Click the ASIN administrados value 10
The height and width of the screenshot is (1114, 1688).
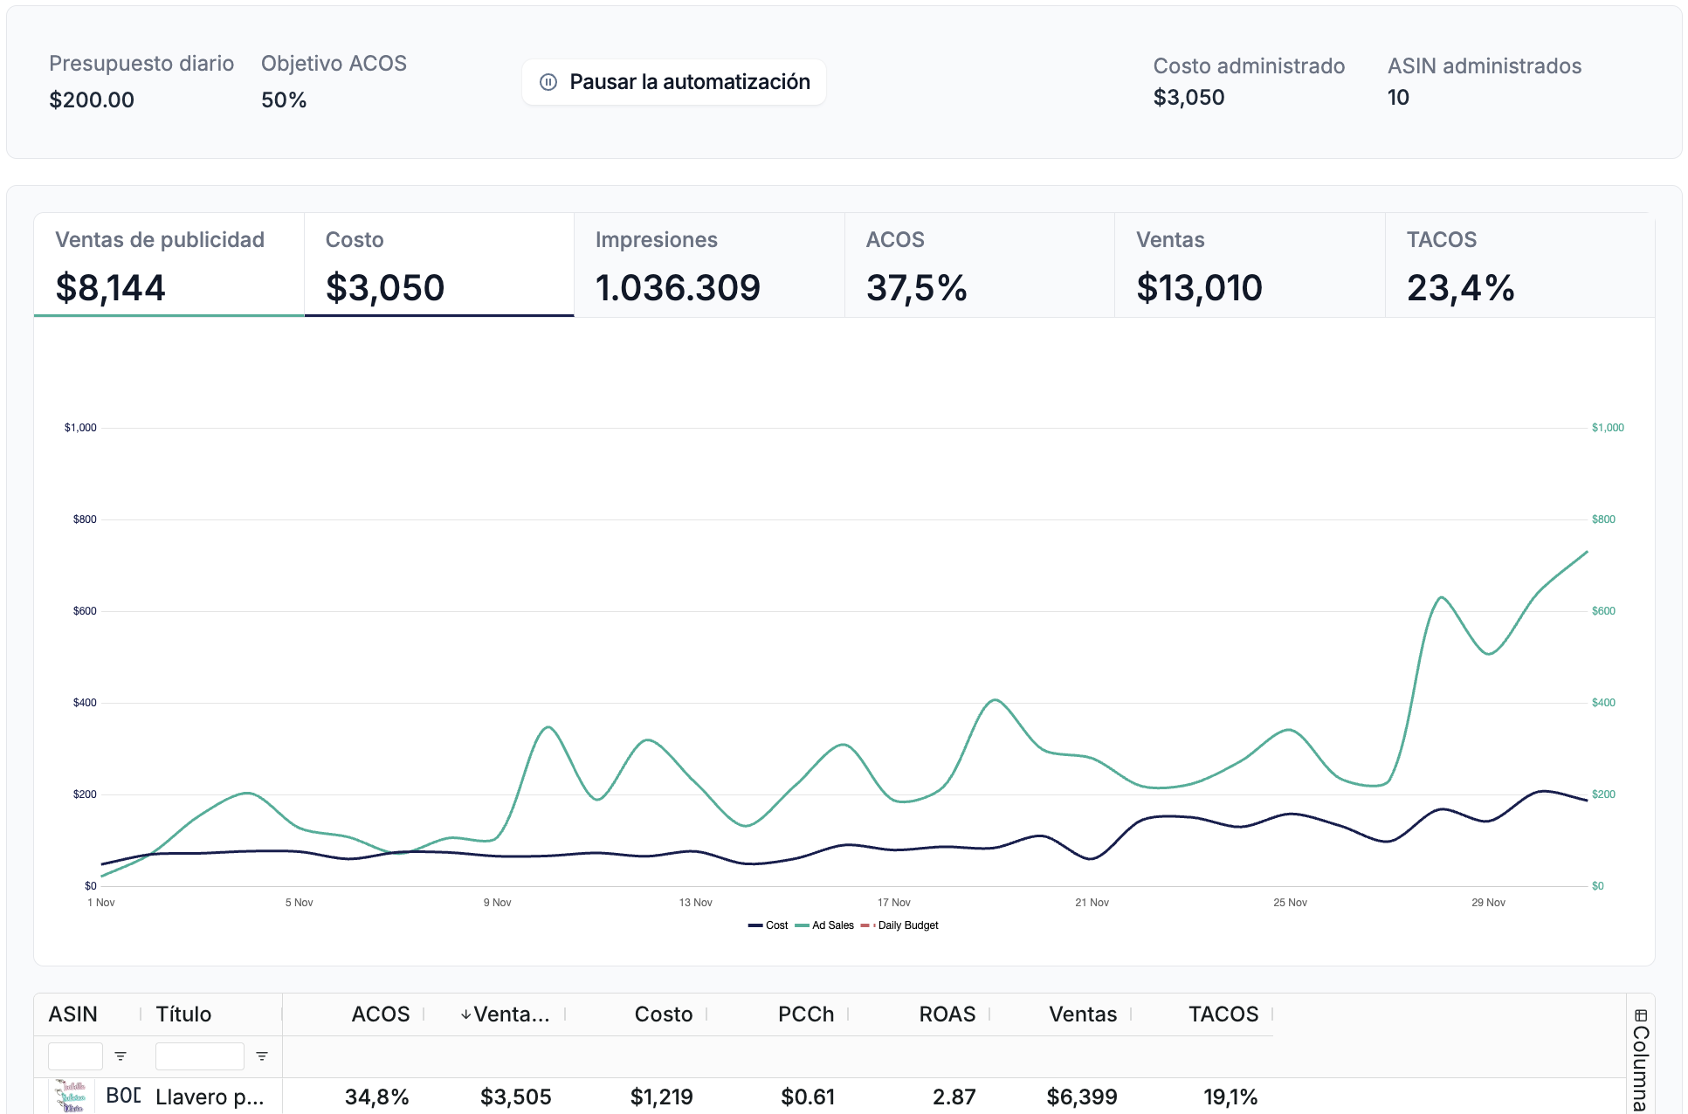[1398, 97]
